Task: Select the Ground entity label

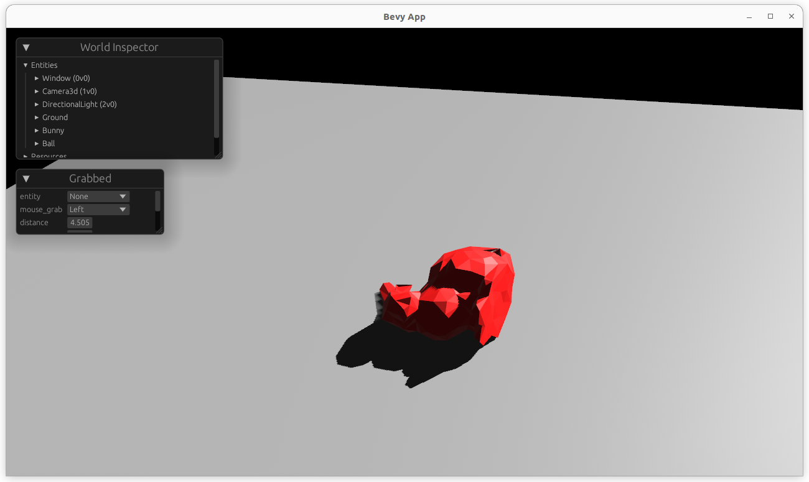Action: 55,118
